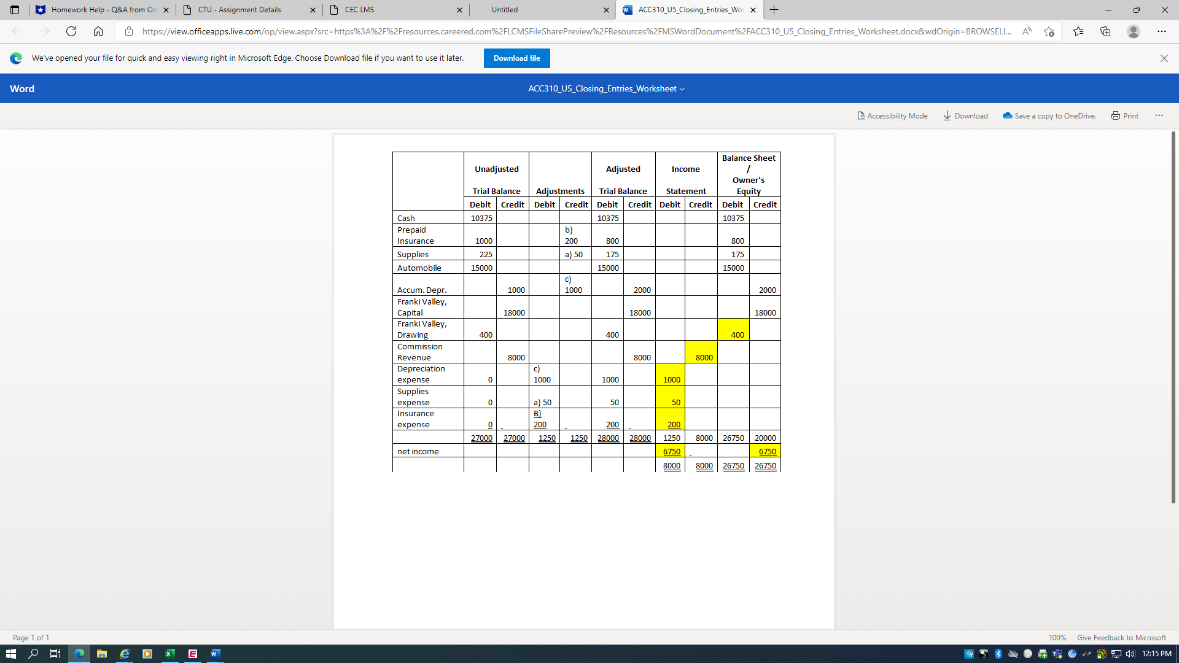Refresh the browser page

click(x=71, y=31)
